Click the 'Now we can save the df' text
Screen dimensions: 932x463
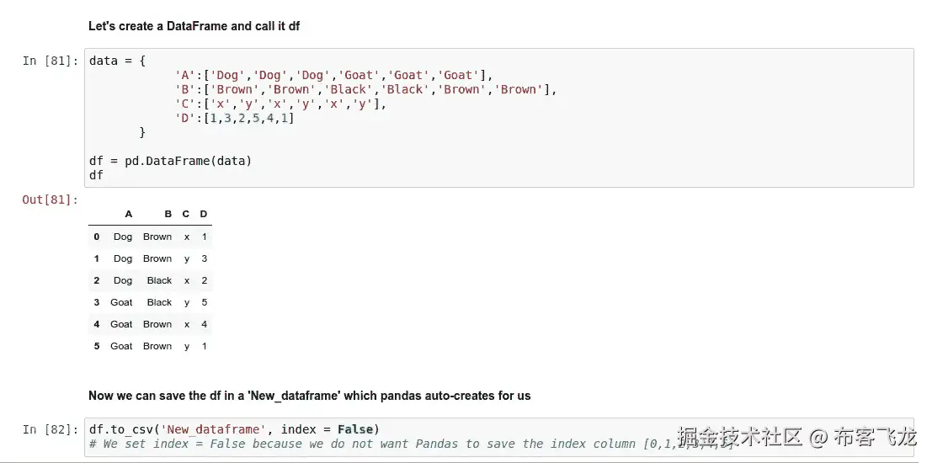[309, 396]
